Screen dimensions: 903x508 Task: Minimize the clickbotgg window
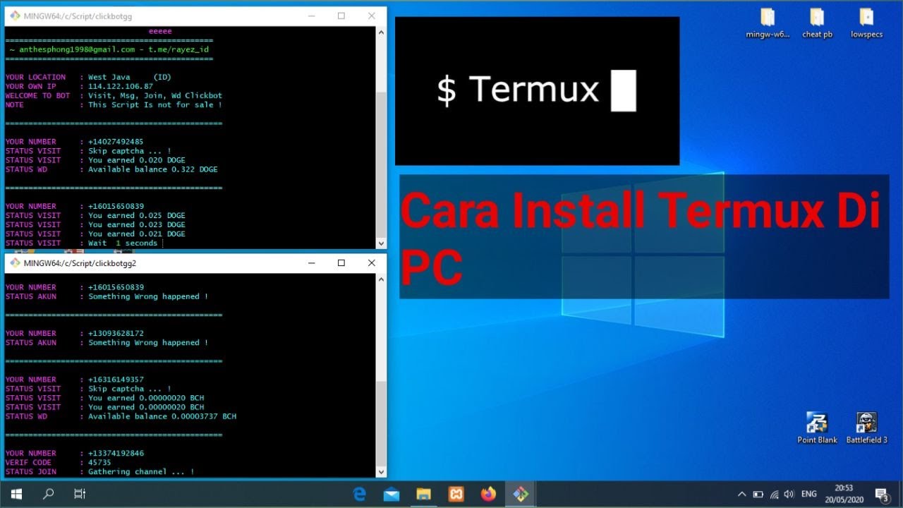point(311,16)
